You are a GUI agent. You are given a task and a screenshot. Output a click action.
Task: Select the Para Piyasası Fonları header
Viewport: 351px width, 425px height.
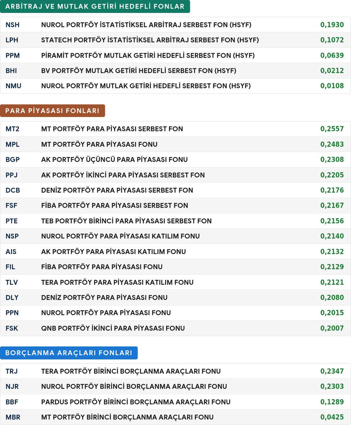click(52, 110)
